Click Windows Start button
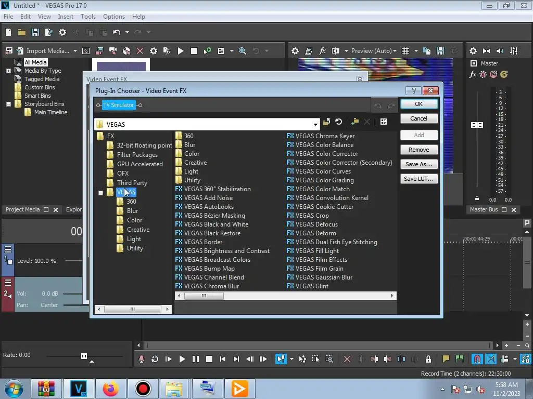533x399 pixels. point(14,389)
